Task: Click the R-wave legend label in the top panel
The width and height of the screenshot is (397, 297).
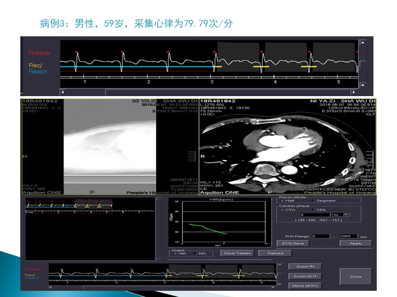Action: [39, 53]
